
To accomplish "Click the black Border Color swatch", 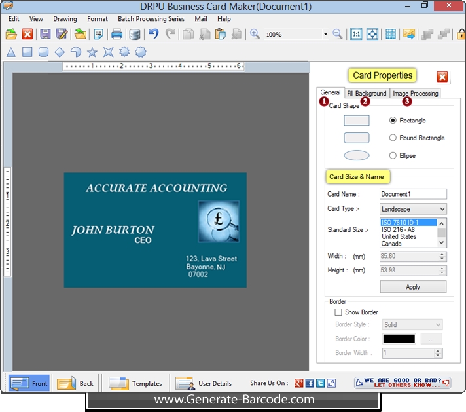I will [x=399, y=339].
